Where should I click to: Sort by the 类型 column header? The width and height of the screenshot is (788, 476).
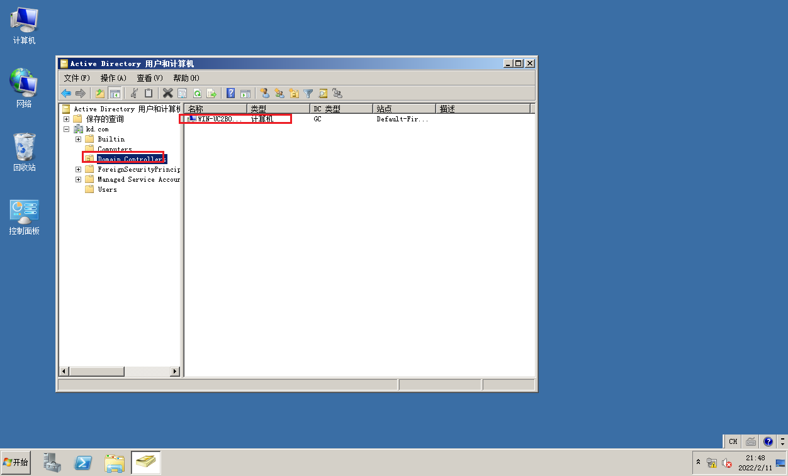point(278,109)
